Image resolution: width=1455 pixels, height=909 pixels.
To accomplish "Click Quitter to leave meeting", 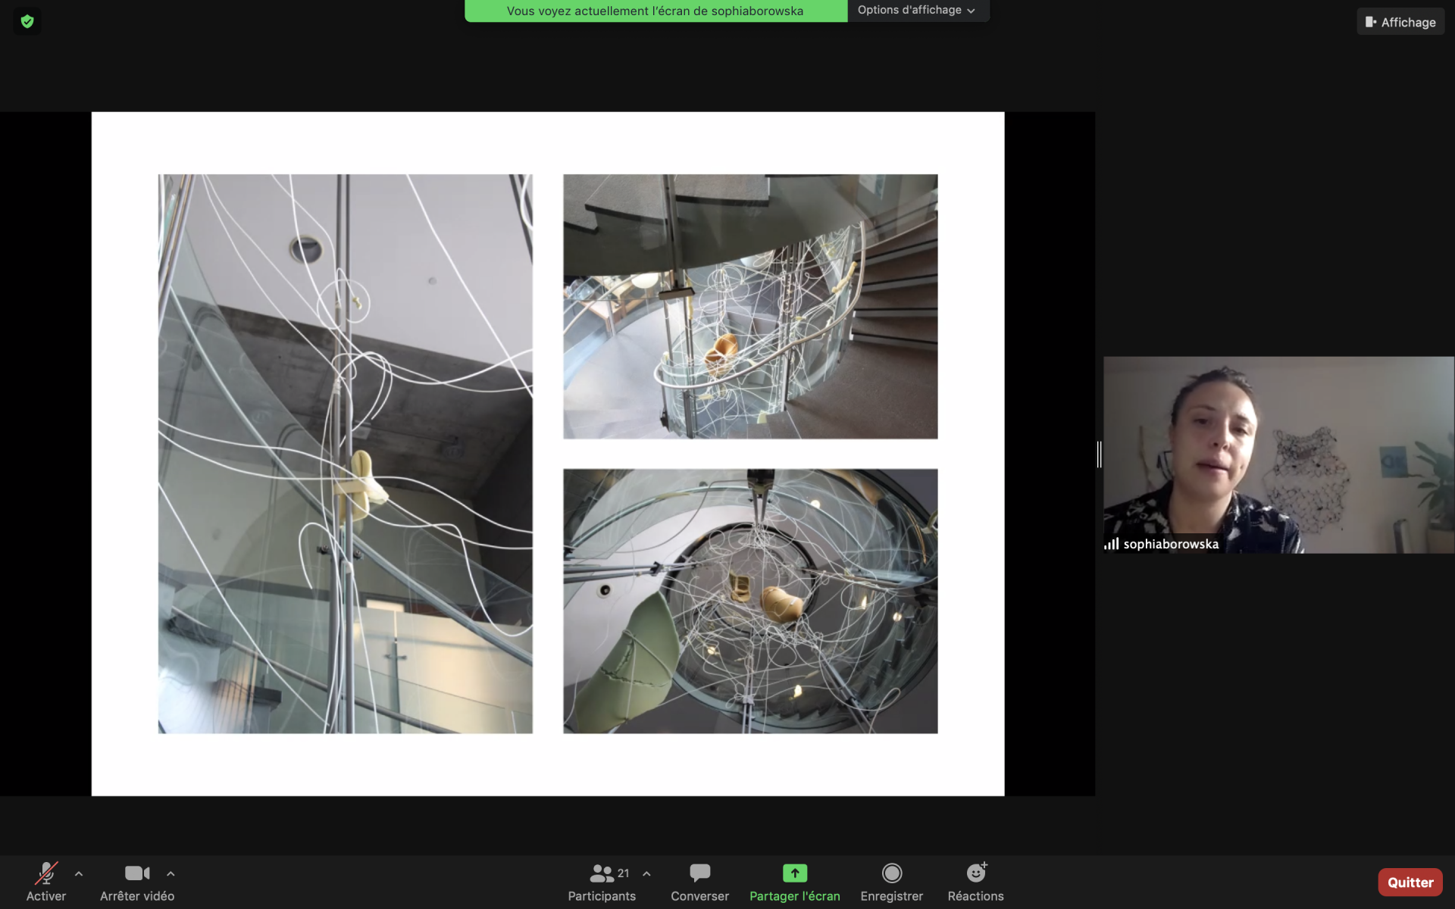I will (x=1410, y=882).
